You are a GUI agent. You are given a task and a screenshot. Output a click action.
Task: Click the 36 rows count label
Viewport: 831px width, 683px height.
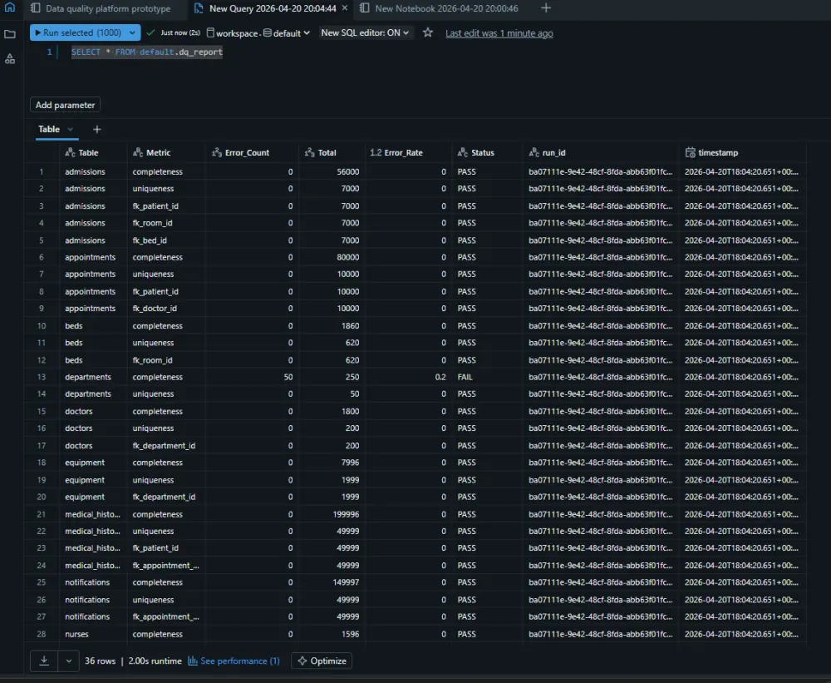coord(101,661)
